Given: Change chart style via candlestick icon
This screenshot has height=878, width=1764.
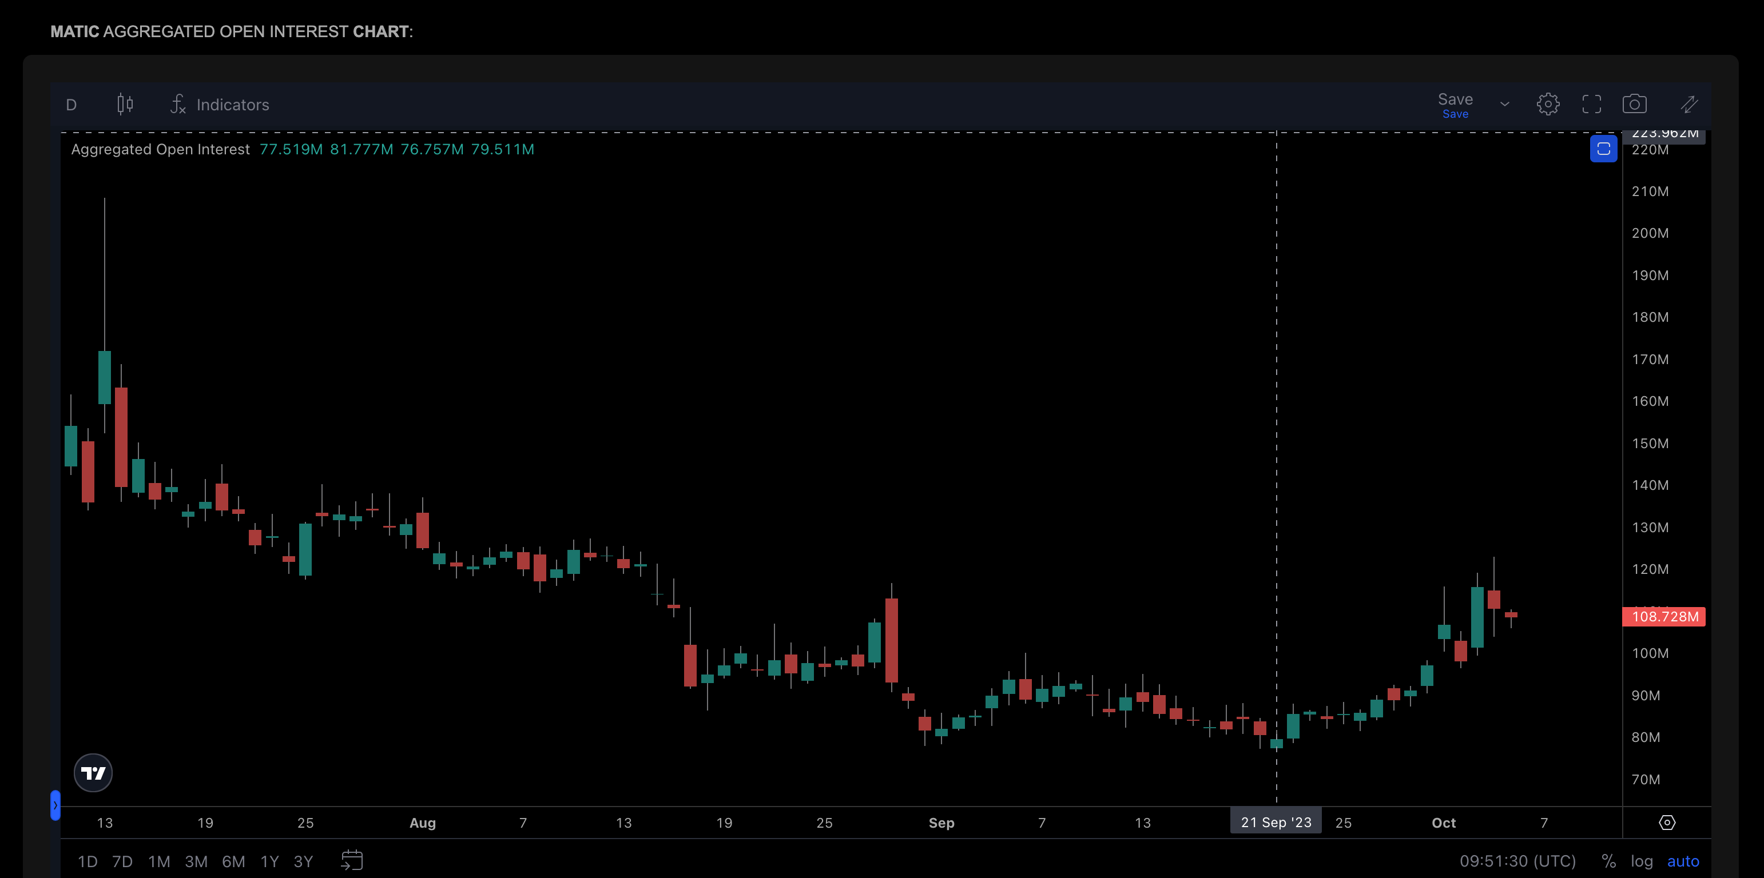Looking at the screenshot, I should (x=125, y=104).
